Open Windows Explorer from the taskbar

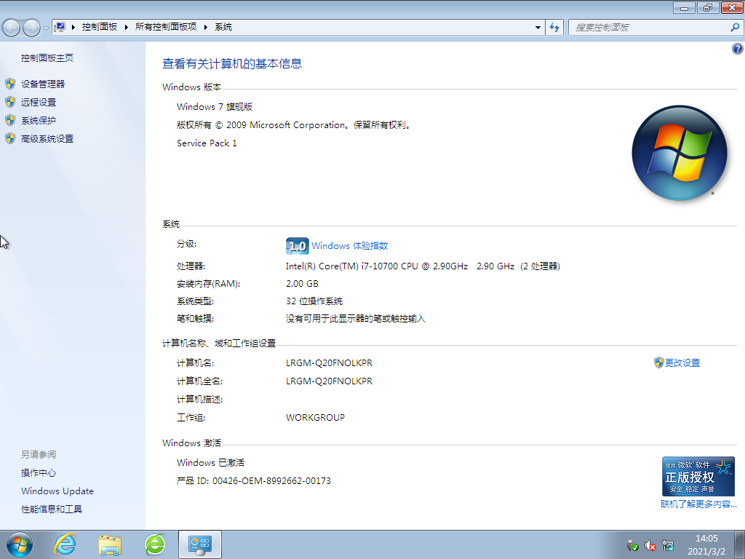click(110, 544)
